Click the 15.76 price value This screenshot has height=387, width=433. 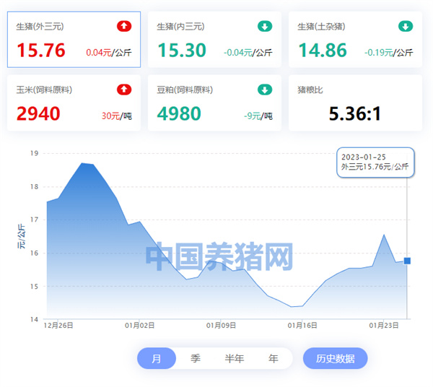(x=41, y=51)
